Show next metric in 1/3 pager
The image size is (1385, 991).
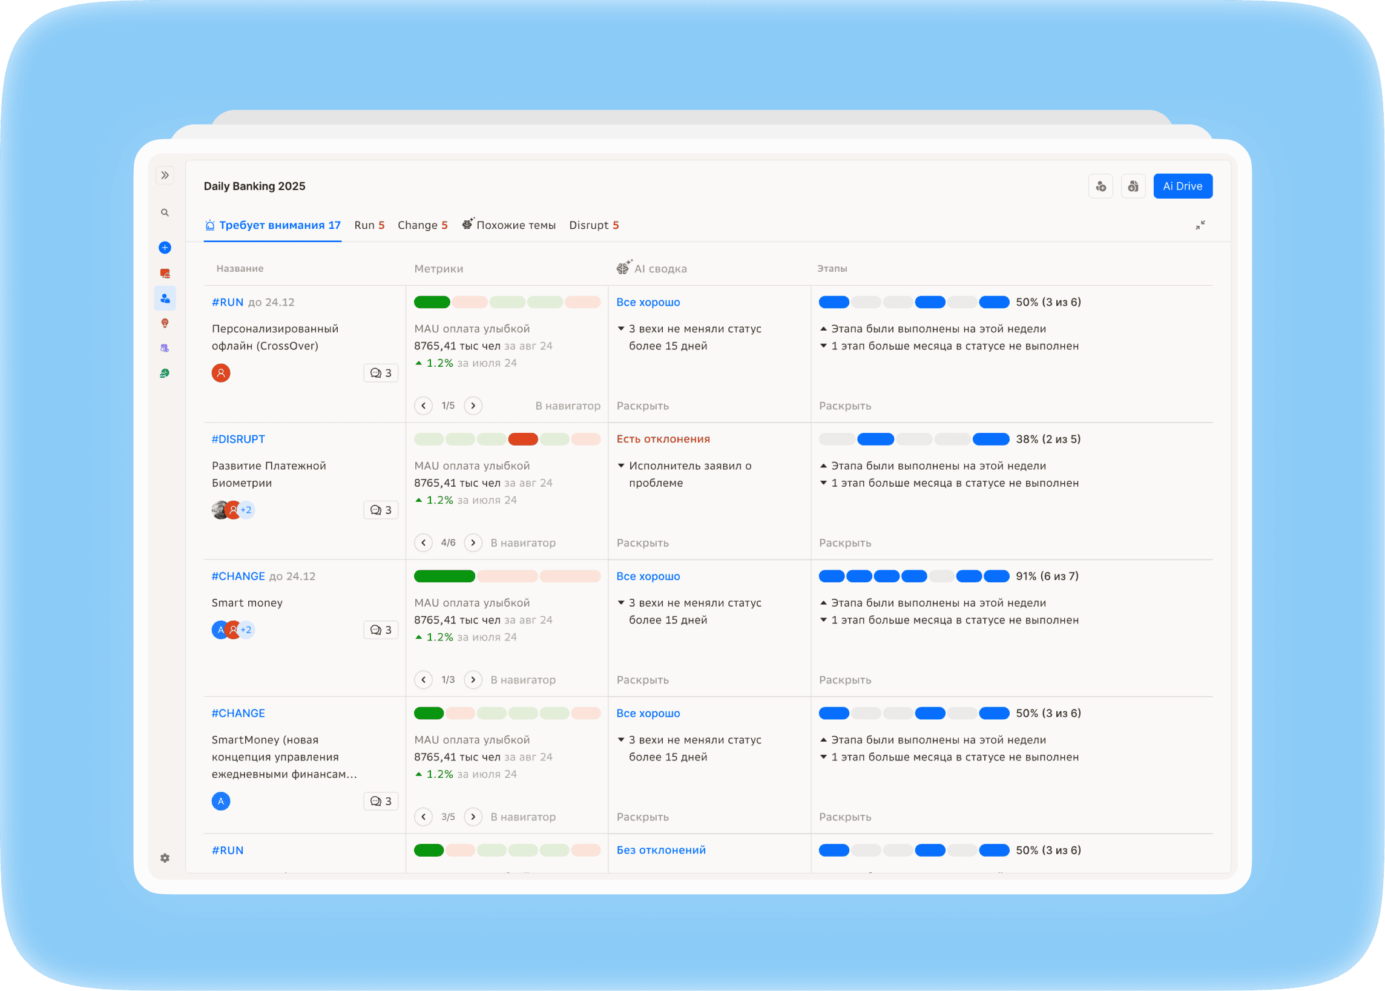473,680
